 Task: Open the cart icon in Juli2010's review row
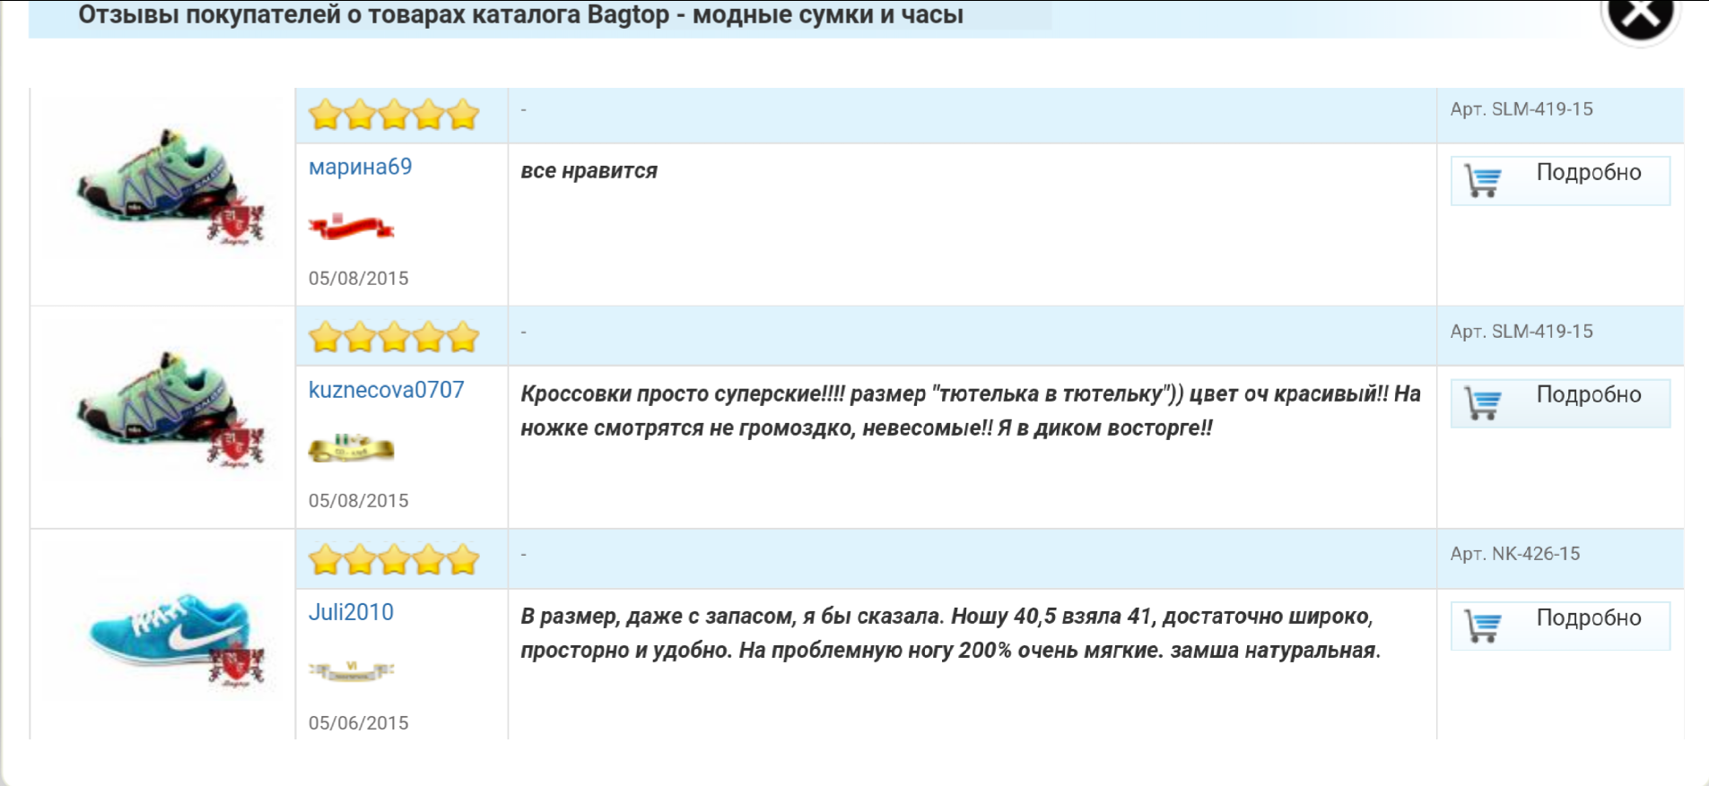1483,626
